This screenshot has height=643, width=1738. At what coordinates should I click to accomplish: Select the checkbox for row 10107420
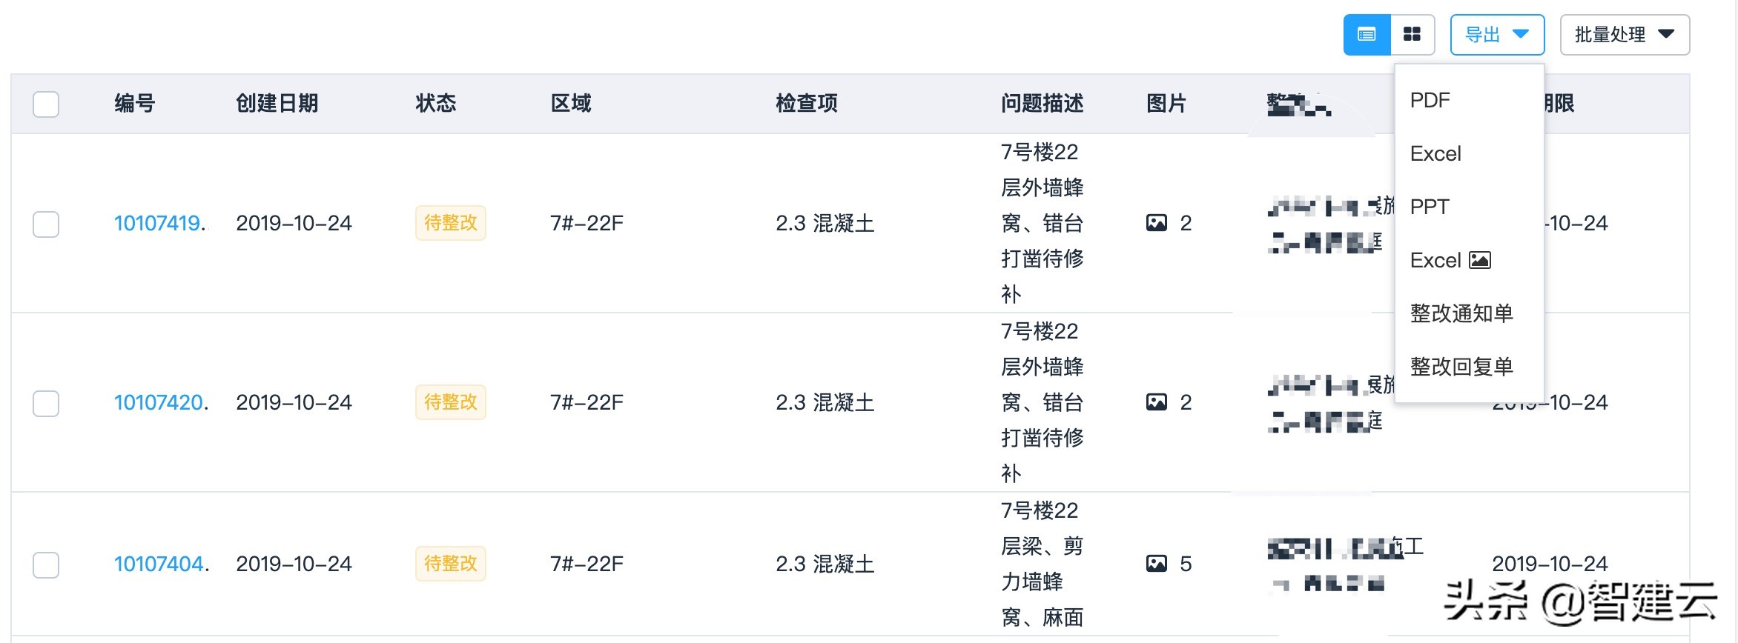pos(45,404)
